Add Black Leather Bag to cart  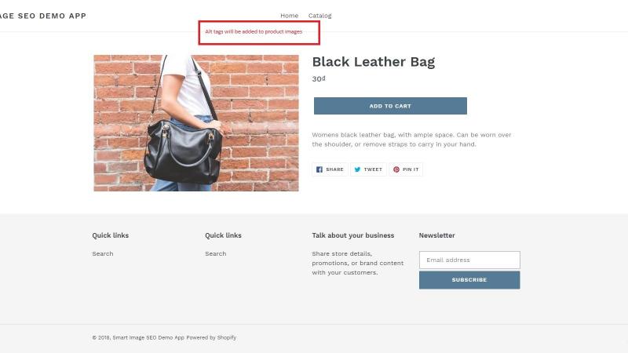(x=390, y=106)
